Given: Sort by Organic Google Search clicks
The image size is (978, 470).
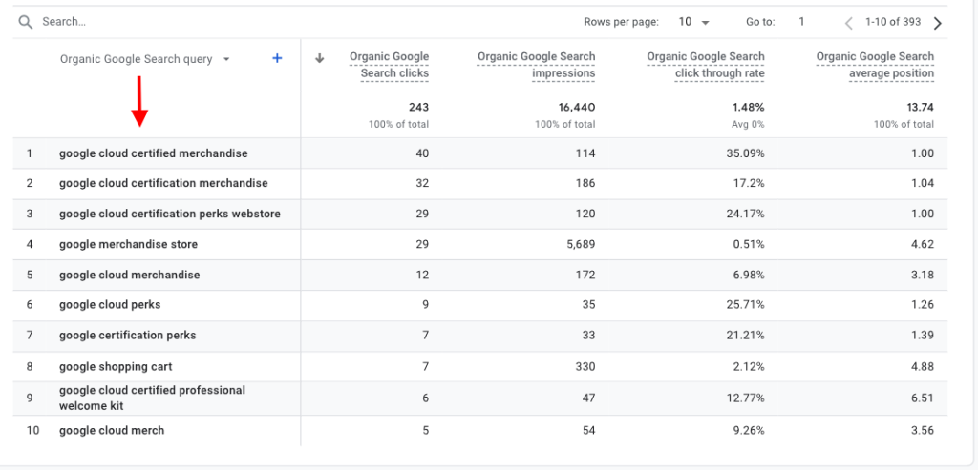Looking at the screenshot, I should click(390, 65).
